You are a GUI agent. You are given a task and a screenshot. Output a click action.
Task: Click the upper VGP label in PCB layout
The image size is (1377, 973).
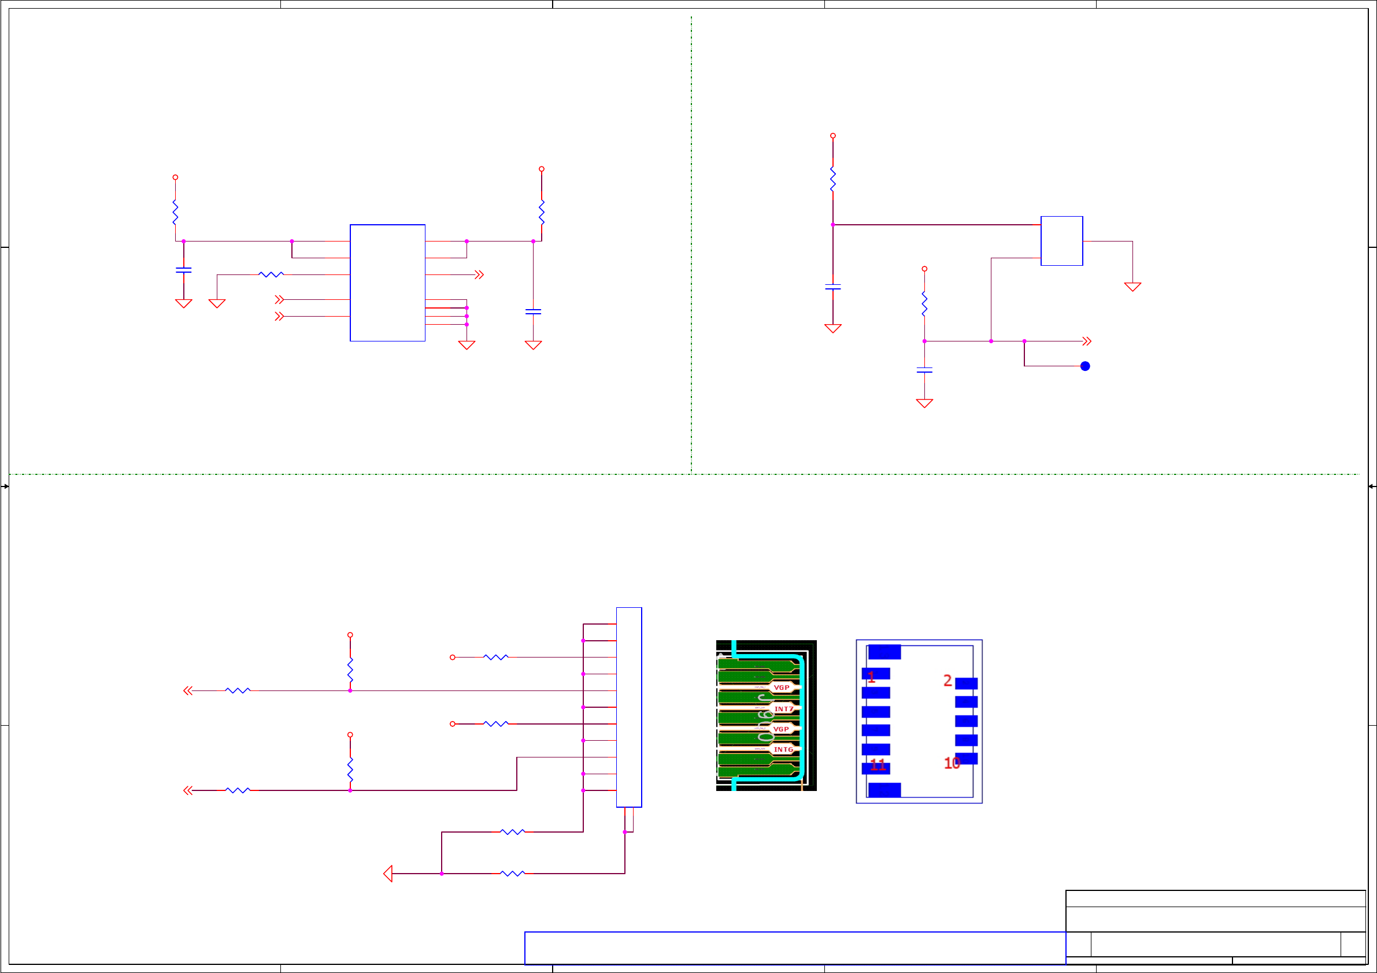(x=782, y=688)
